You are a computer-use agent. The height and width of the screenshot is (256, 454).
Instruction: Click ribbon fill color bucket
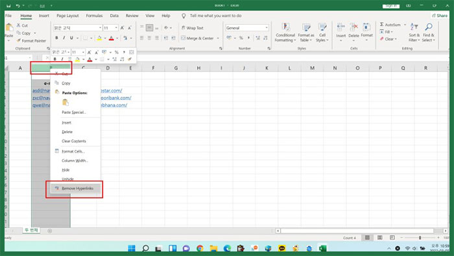click(x=99, y=38)
